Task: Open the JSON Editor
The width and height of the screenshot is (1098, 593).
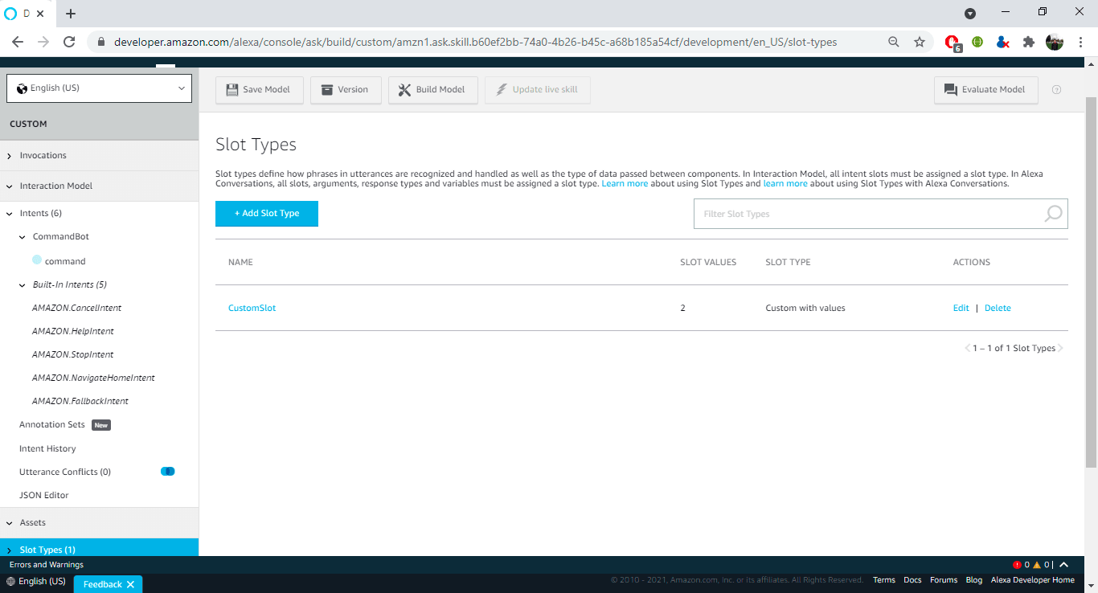Action: 44,495
